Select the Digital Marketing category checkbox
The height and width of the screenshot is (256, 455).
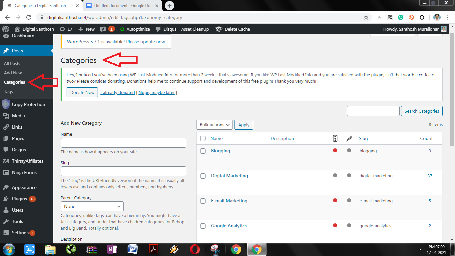(203, 176)
